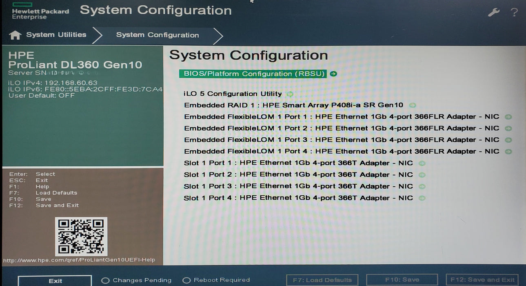526x286 pixels.
Task: Open Embedded RAID 1 Smart Array P408i-a
Action: point(294,105)
